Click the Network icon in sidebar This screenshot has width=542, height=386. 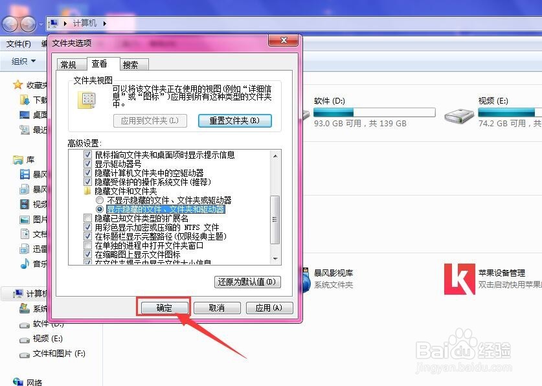coord(18,381)
